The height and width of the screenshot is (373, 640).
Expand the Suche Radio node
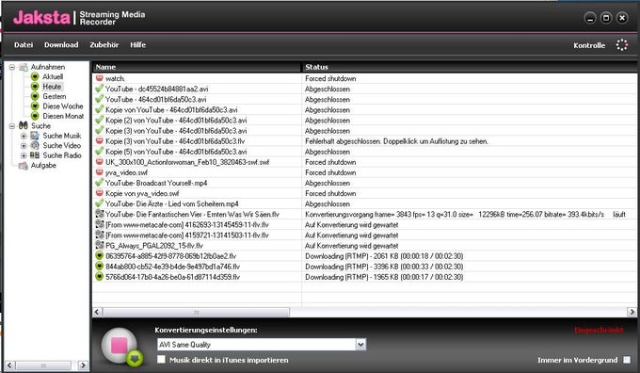coord(24,155)
